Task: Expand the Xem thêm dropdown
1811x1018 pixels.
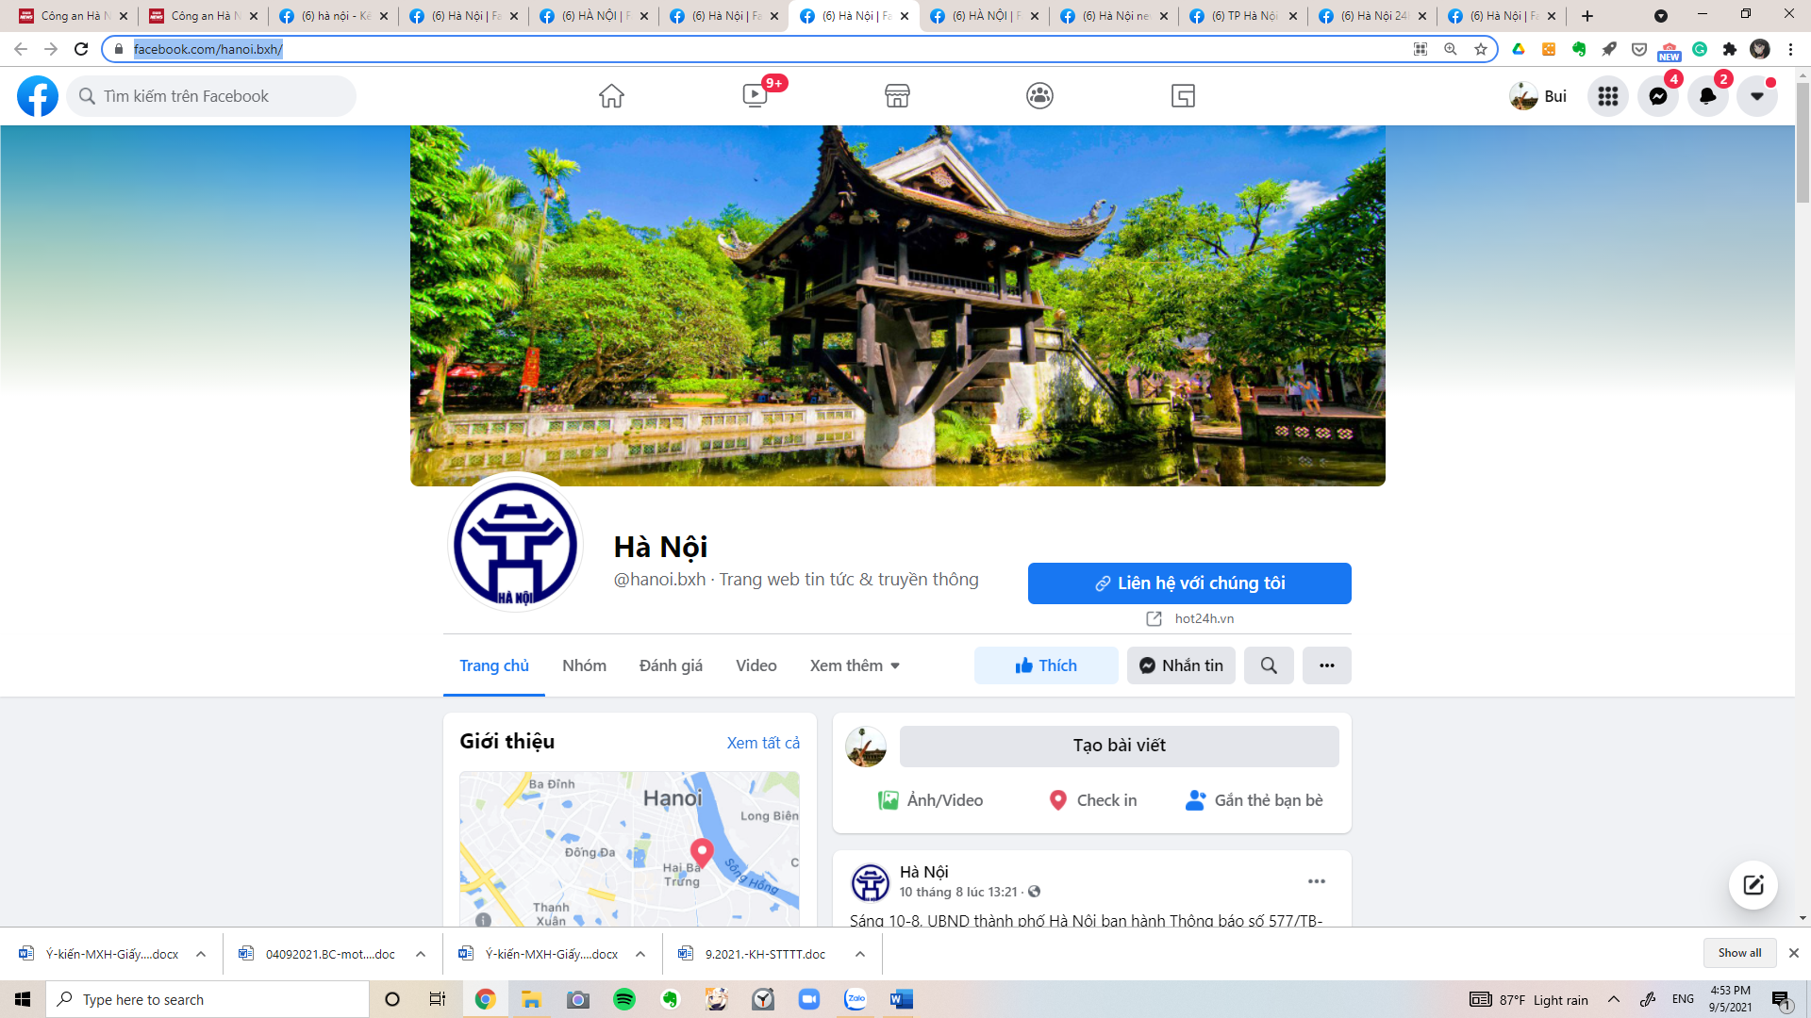Action: coord(855,665)
